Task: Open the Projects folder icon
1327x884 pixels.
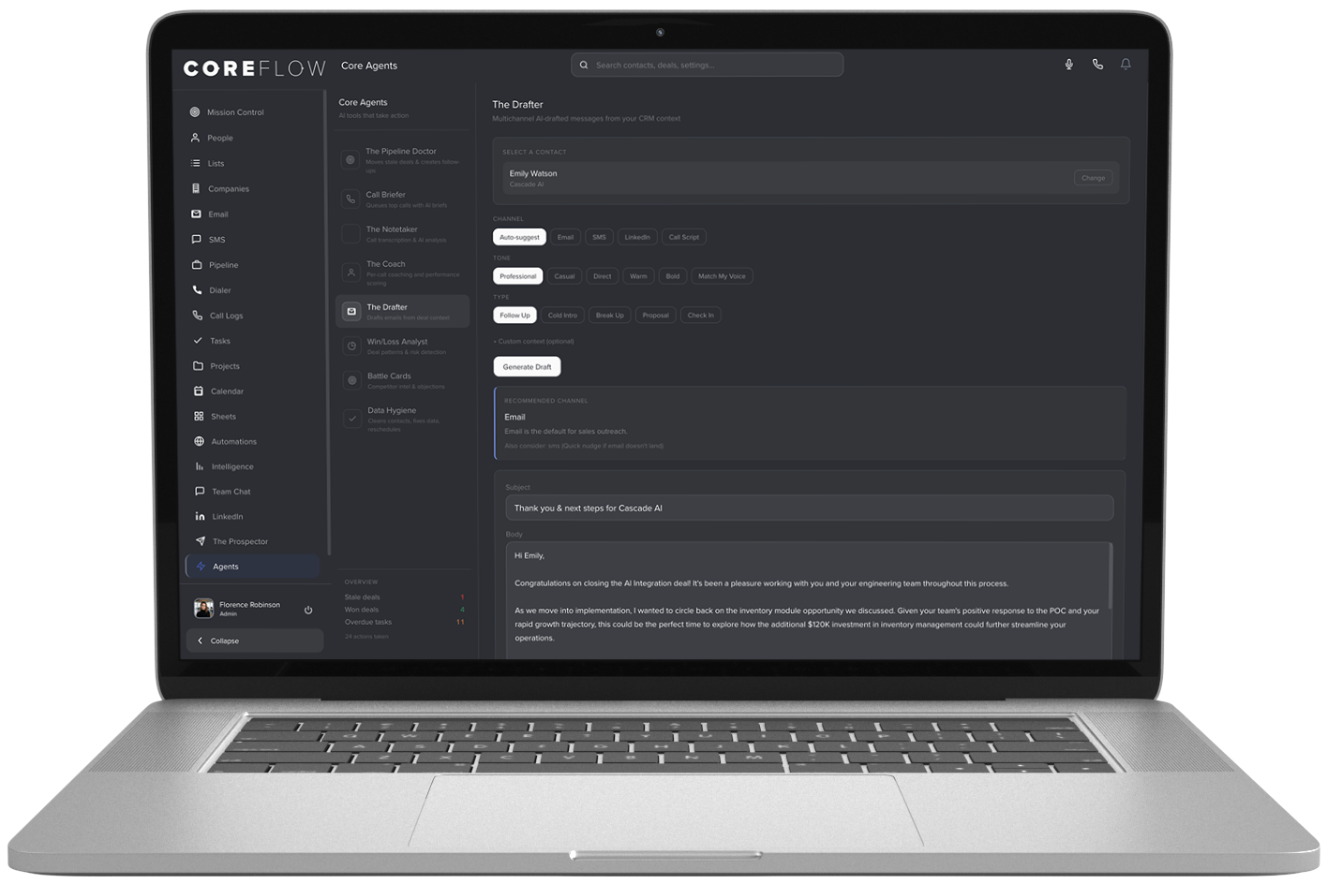Action: 198,366
